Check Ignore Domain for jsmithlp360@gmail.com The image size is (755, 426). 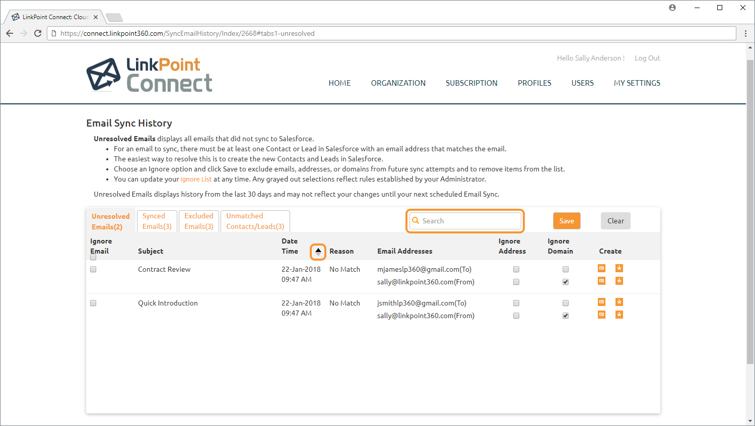[x=566, y=303]
